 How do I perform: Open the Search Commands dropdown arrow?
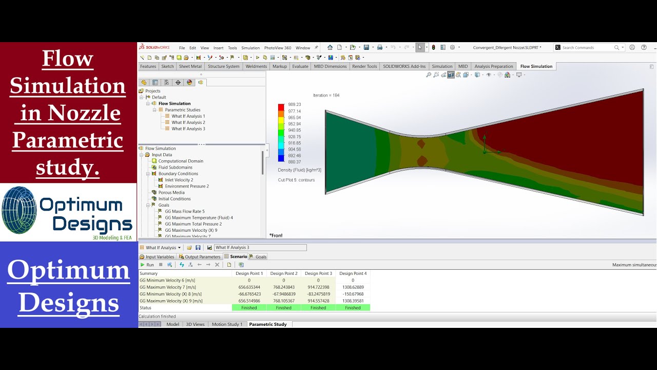[x=623, y=47]
